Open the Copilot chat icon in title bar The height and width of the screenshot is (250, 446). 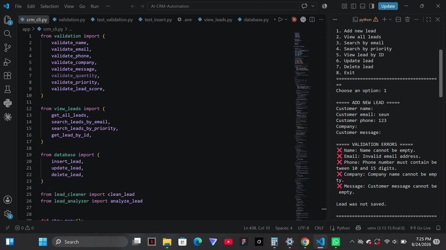(x=305, y=6)
